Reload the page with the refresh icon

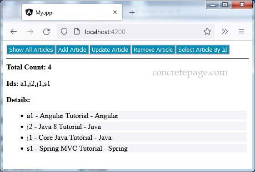coord(46,31)
